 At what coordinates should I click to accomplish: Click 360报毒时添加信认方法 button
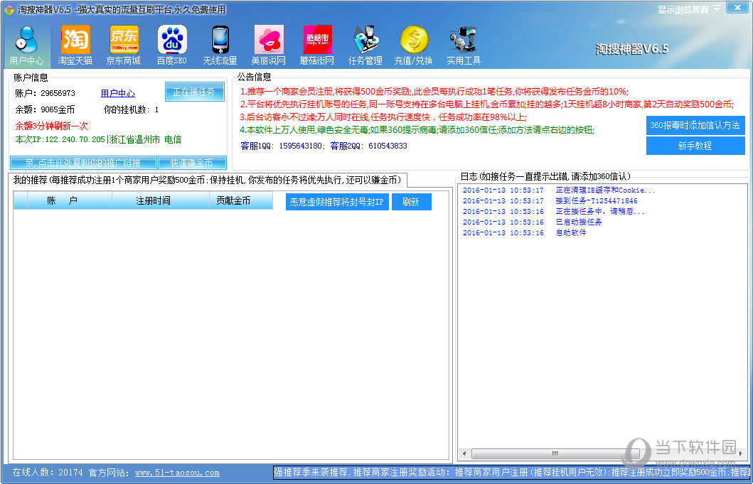click(695, 125)
